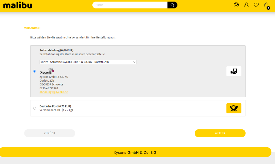Select the Selbstabholung radio button
Screen dimensions: 275x164
(35, 71)
